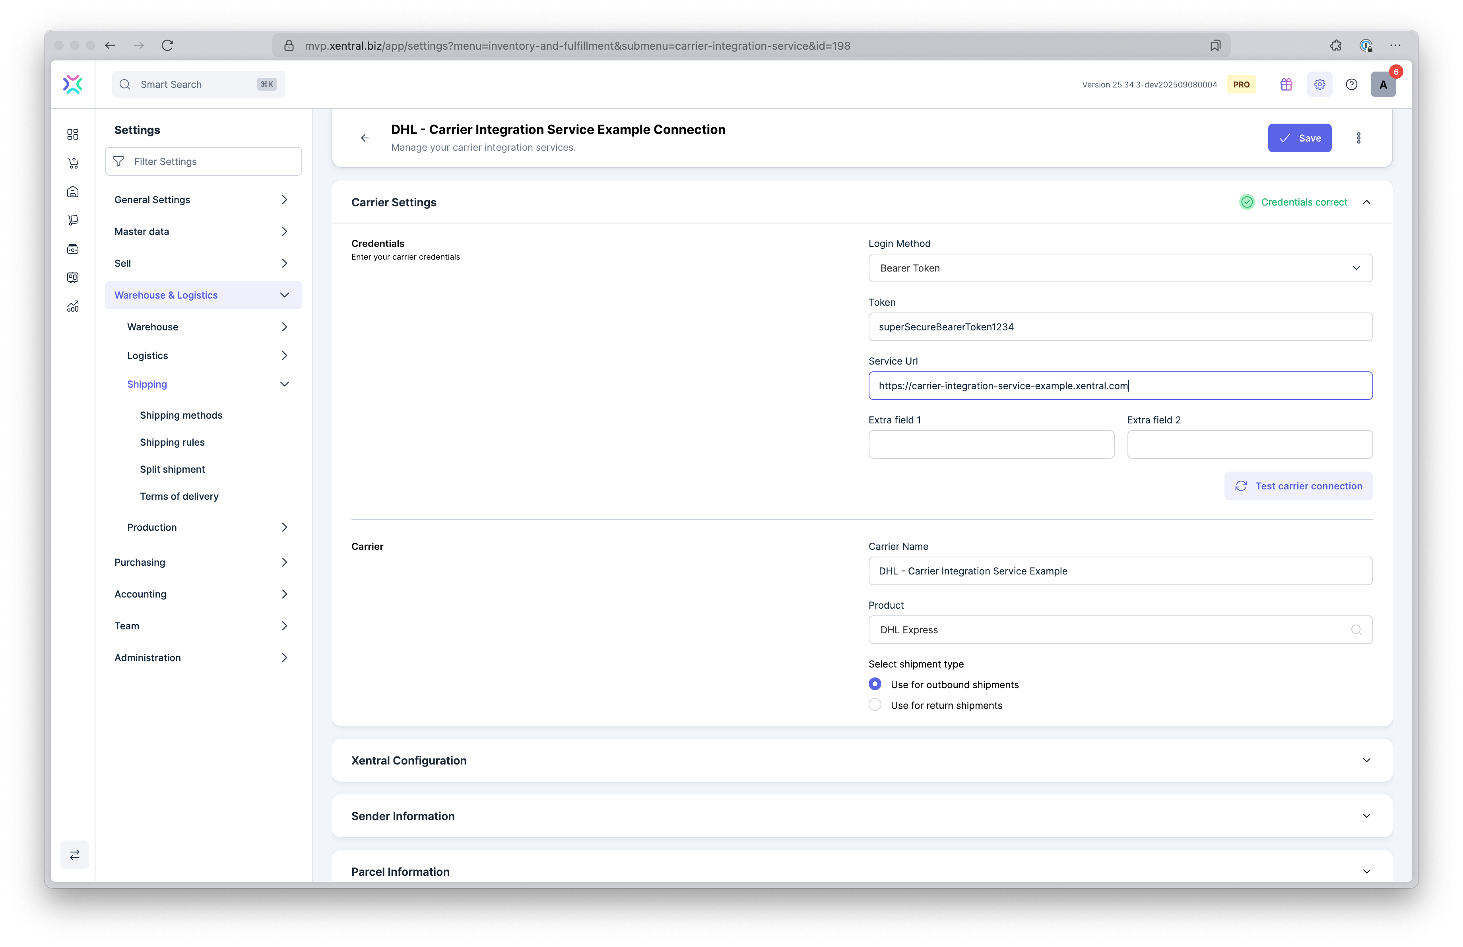The height and width of the screenshot is (947, 1463).
Task: Open the gift box icon in header
Action: pyautogui.click(x=1286, y=84)
